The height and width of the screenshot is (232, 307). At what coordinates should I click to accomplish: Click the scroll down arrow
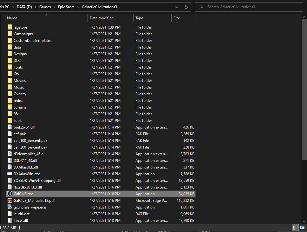coord(304,222)
